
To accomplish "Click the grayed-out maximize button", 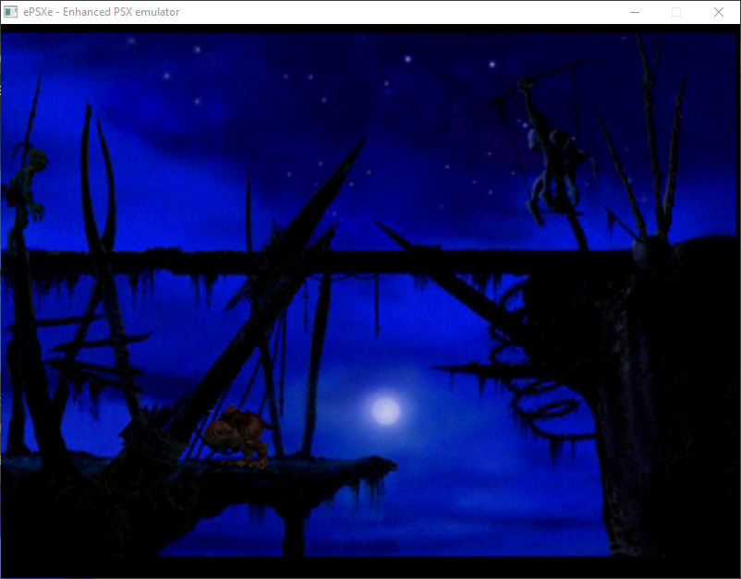I will click(x=676, y=12).
